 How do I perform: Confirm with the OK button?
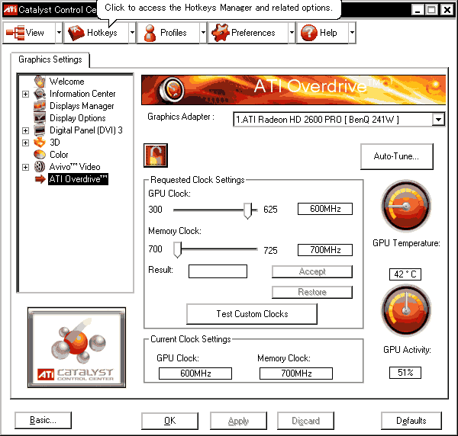pyautogui.click(x=169, y=421)
